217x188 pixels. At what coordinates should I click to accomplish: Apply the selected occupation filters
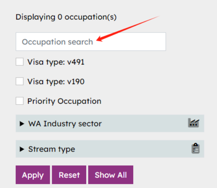[x=33, y=175]
